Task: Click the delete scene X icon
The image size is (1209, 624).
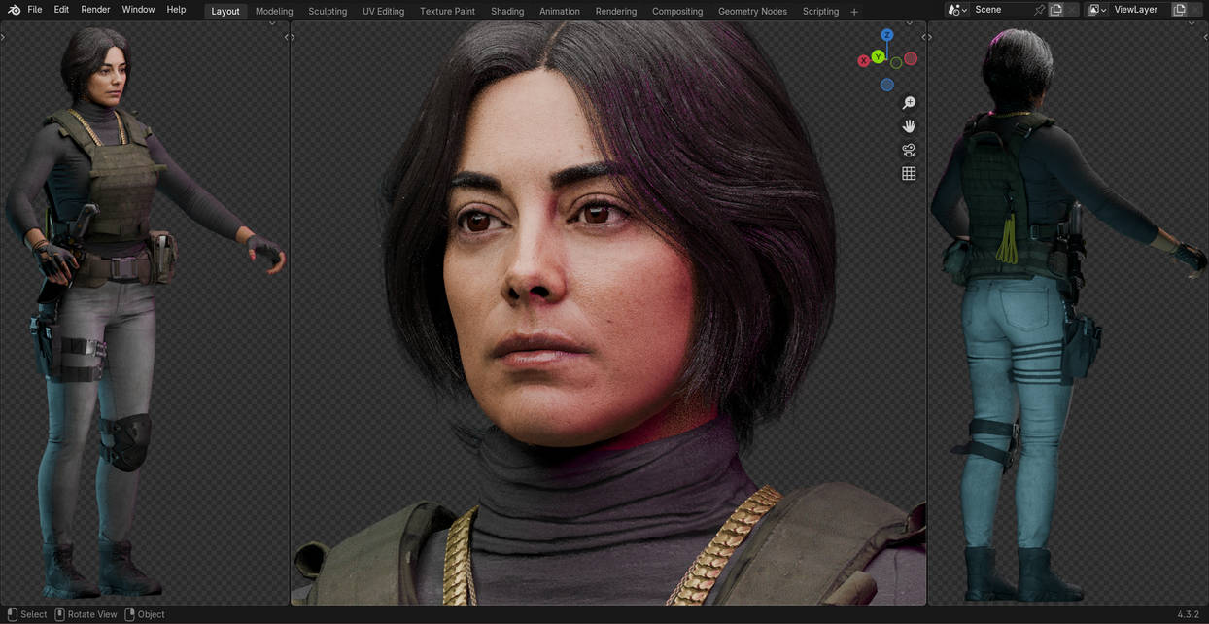Action: (1072, 10)
